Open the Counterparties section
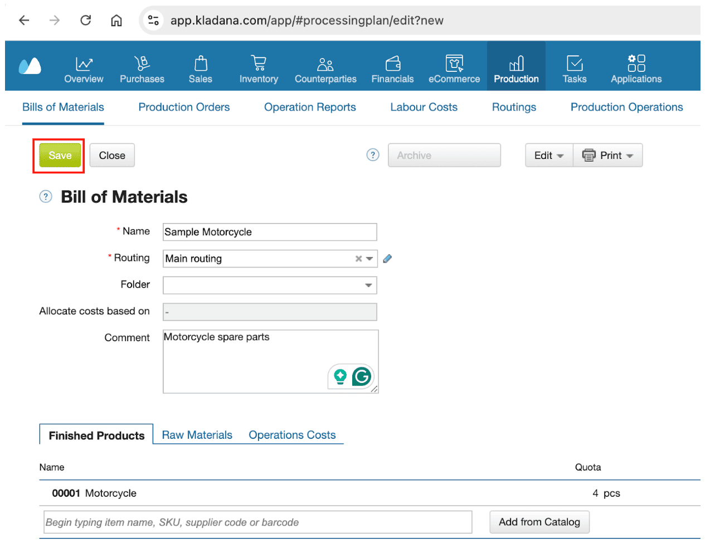Image resolution: width=720 pixels, height=553 pixels. tap(325, 70)
